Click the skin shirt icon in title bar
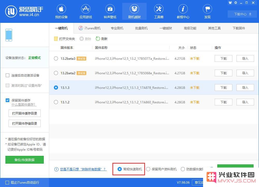The width and height of the screenshot is (259, 187). click(230, 3)
